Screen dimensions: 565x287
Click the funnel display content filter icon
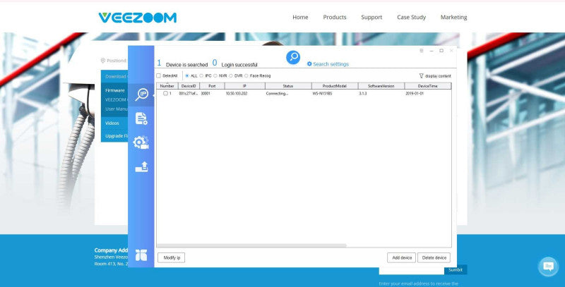[421, 76]
